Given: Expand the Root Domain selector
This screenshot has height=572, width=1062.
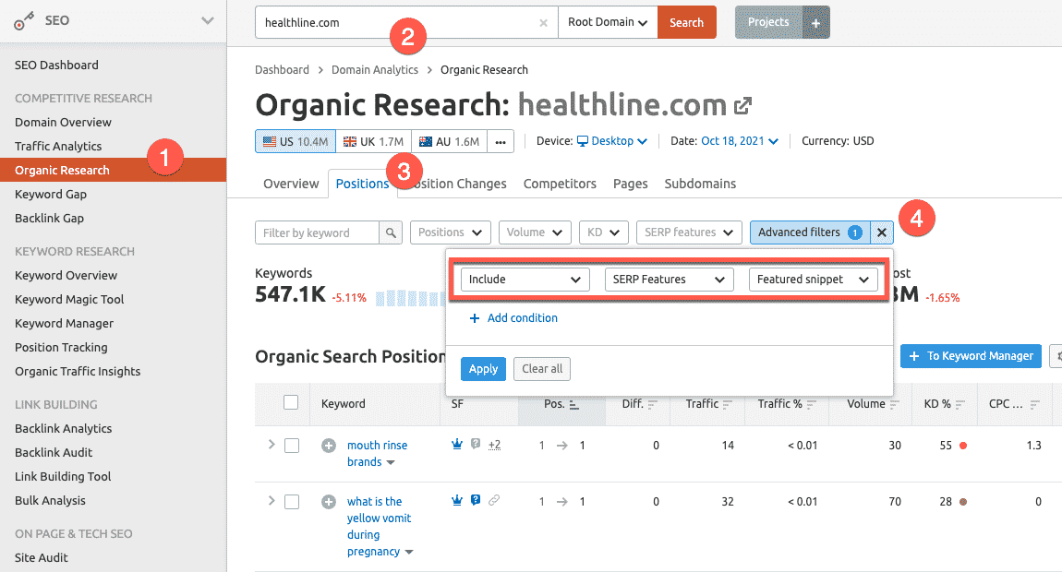Looking at the screenshot, I should pyautogui.click(x=608, y=23).
